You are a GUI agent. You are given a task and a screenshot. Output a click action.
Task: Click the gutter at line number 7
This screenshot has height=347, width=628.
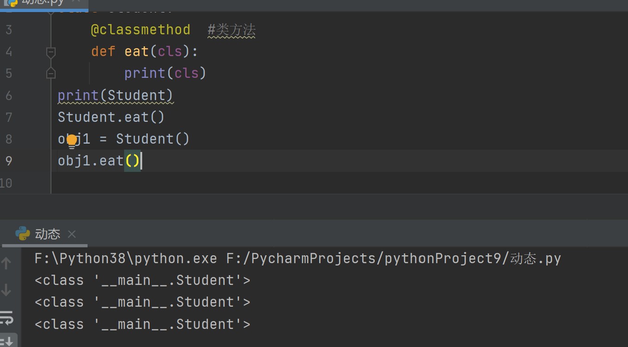(x=8, y=117)
